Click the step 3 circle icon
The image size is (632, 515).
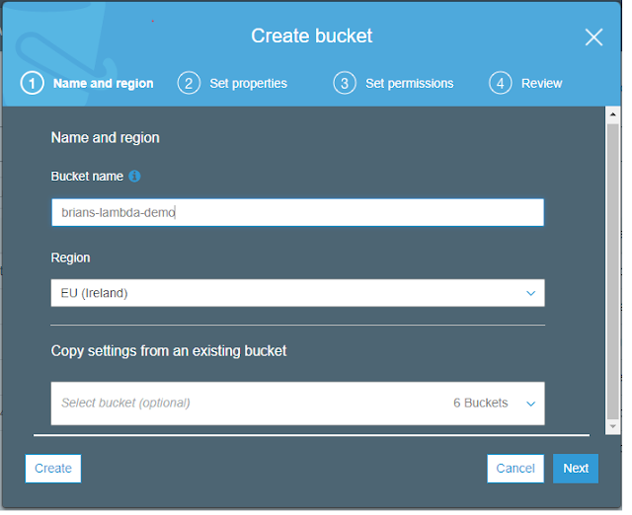pyautogui.click(x=345, y=83)
